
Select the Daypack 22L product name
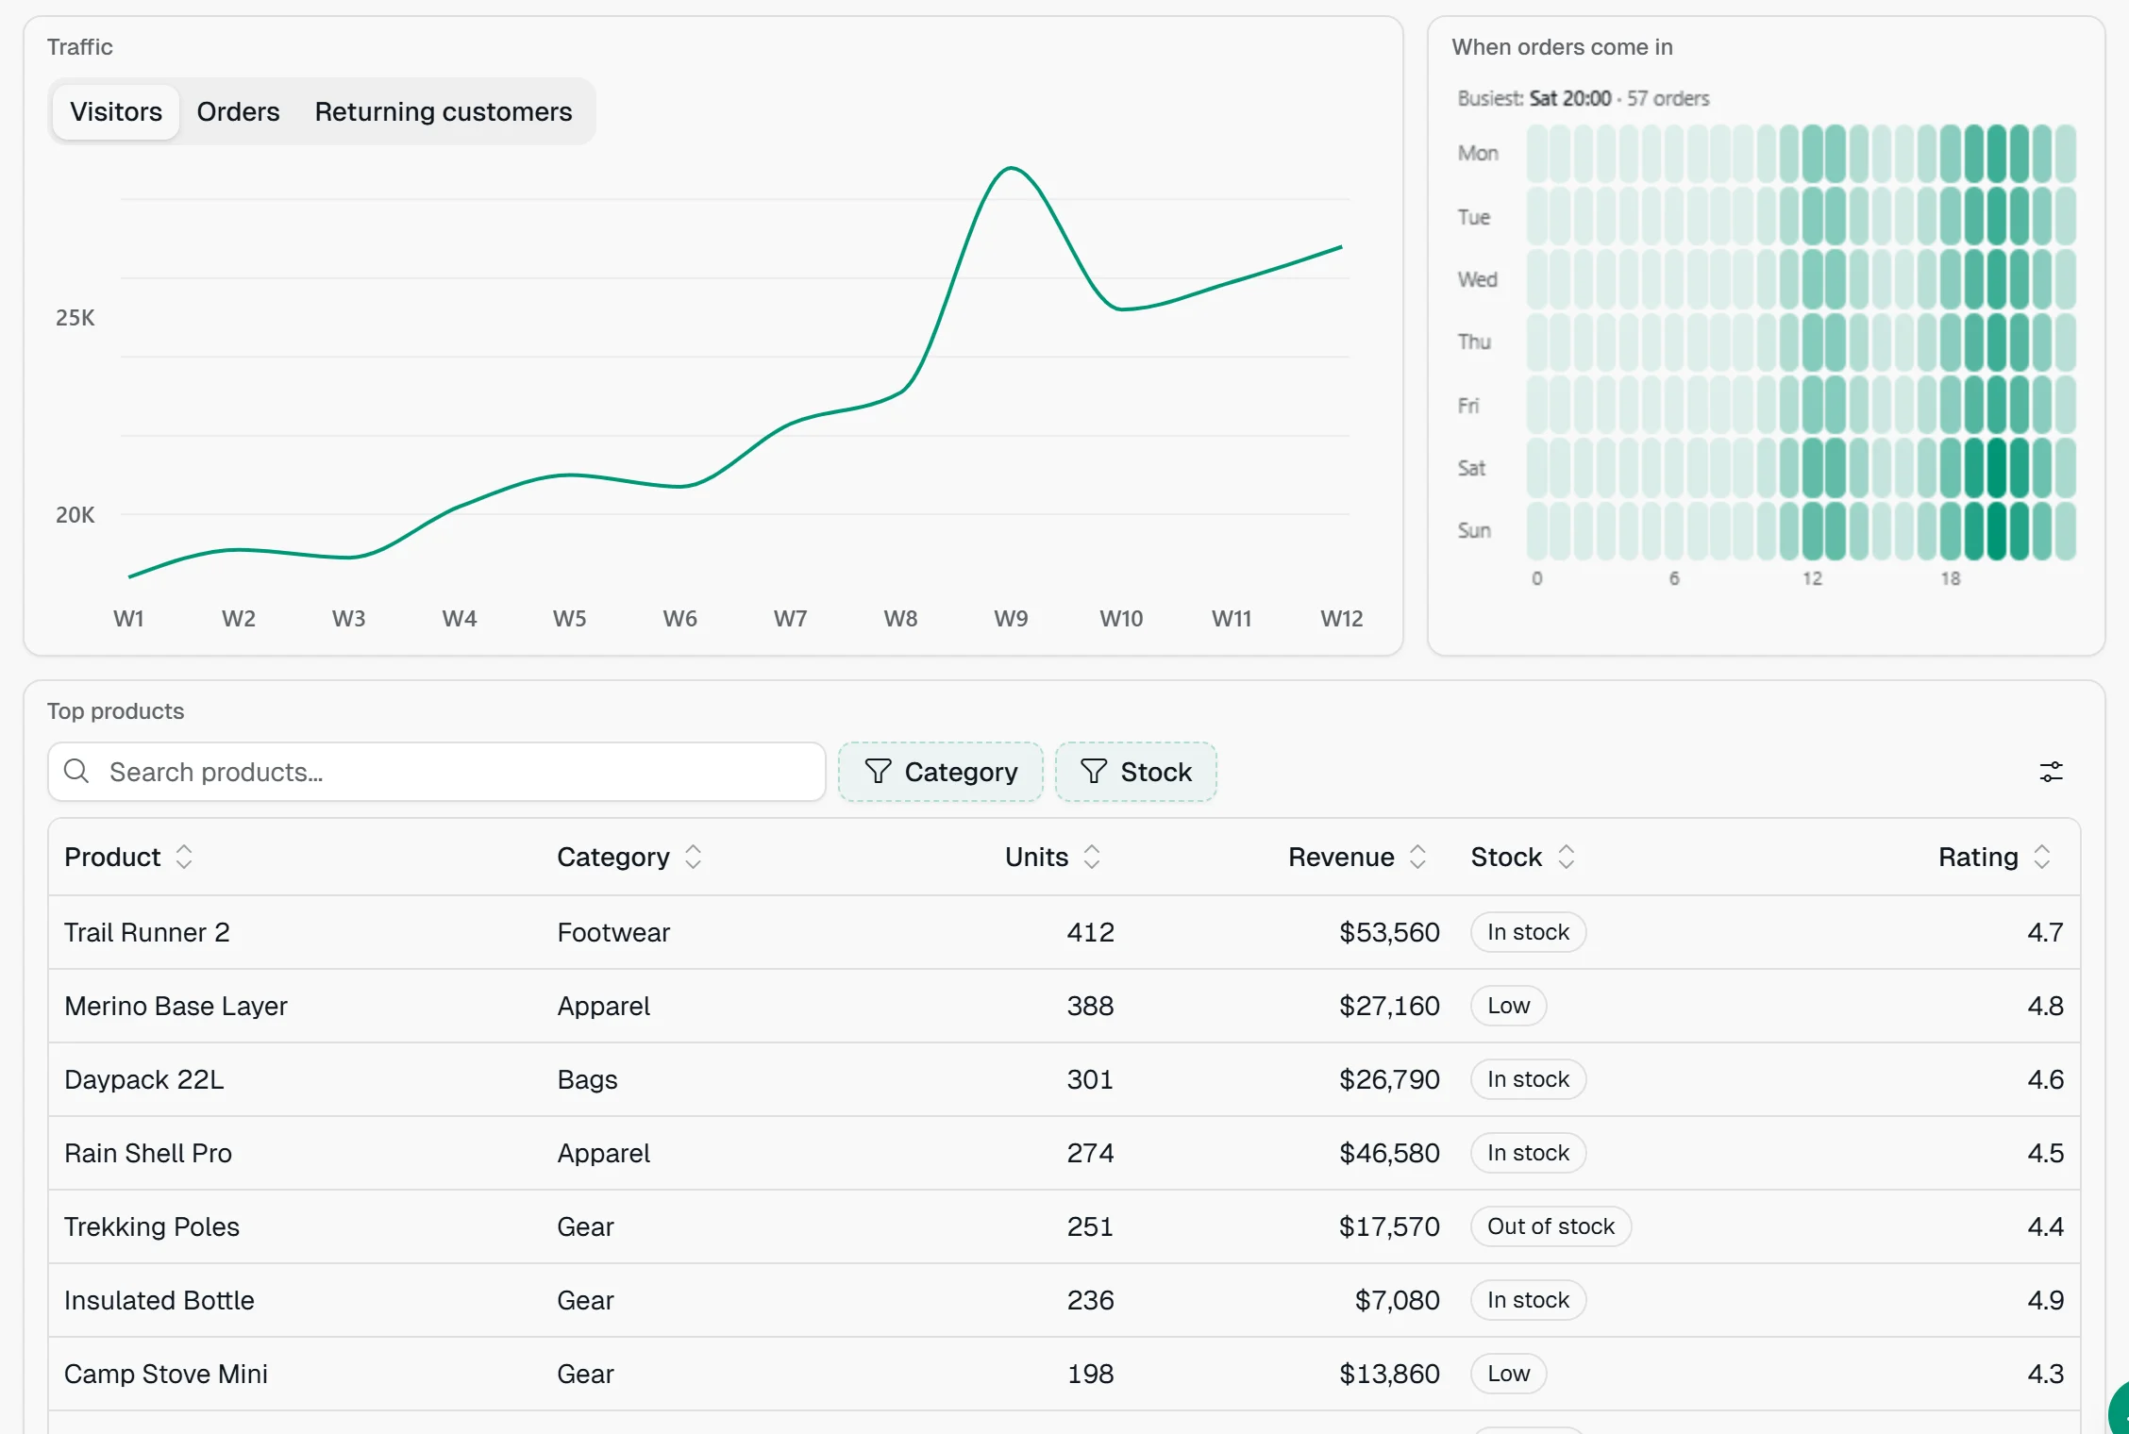click(144, 1079)
